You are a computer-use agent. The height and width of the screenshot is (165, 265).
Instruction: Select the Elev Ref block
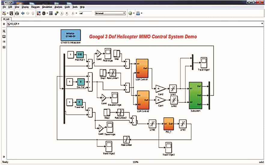81,82
